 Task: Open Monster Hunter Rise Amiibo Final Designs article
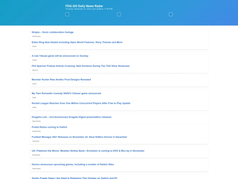61,80
